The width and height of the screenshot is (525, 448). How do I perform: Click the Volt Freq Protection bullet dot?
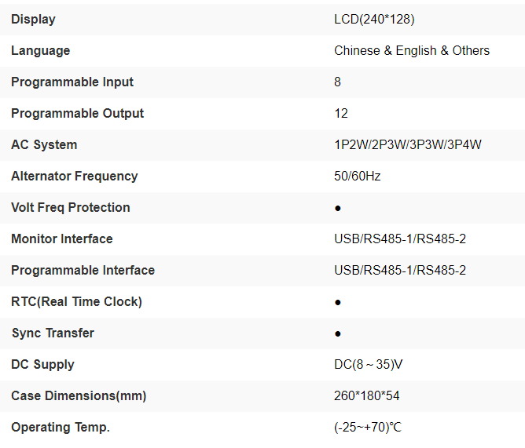(x=338, y=208)
